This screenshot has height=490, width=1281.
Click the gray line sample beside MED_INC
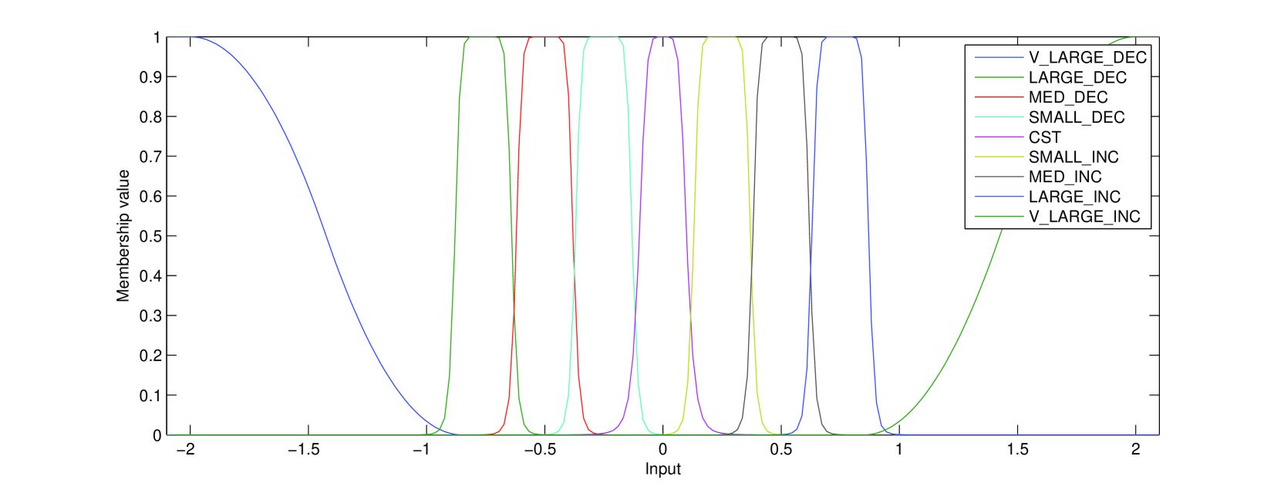pos(999,177)
